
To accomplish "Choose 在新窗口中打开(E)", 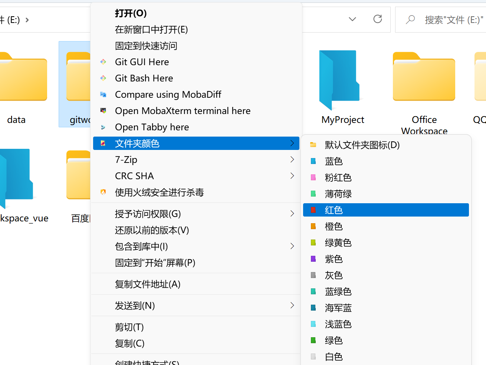I will [196, 30].
